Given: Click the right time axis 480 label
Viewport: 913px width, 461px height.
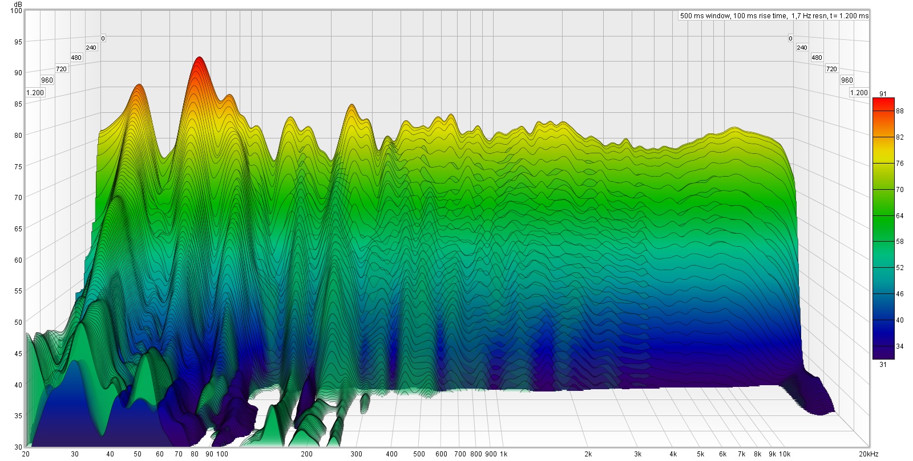Looking at the screenshot, I should (817, 58).
